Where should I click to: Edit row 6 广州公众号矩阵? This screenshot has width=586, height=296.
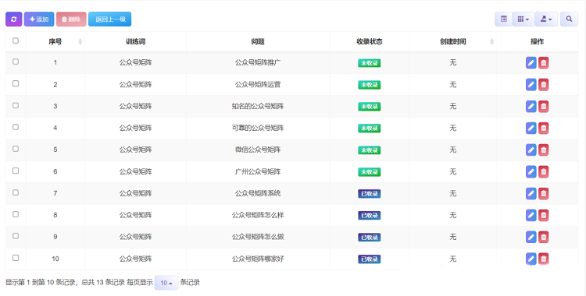(x=531, y=171)
